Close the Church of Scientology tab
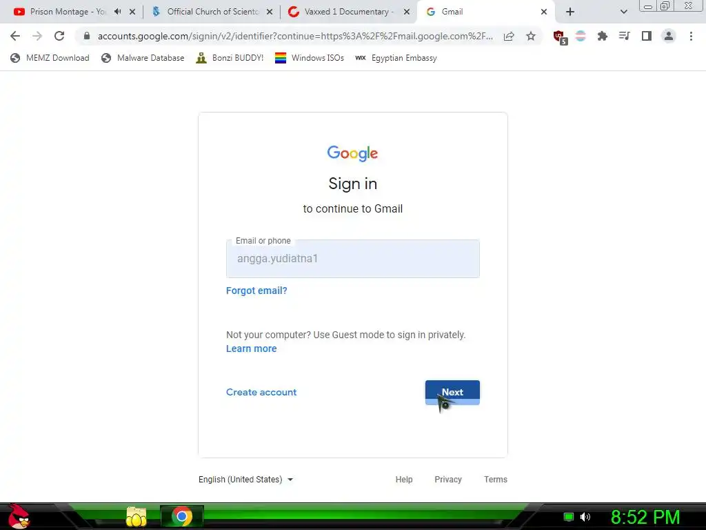 point(270,12)
